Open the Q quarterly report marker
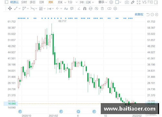162x117 pixels. (x=78, y=112)
